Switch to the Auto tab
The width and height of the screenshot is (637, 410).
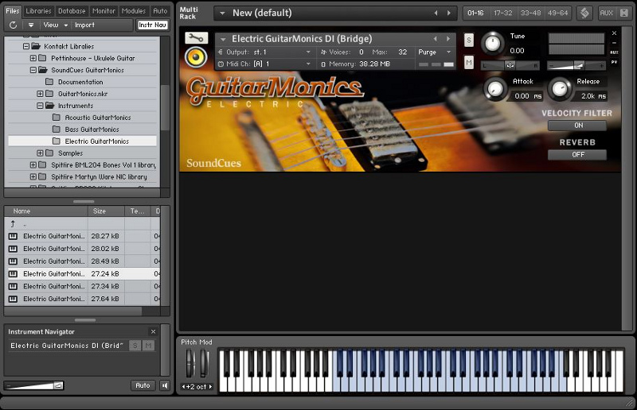click(160, 11)
